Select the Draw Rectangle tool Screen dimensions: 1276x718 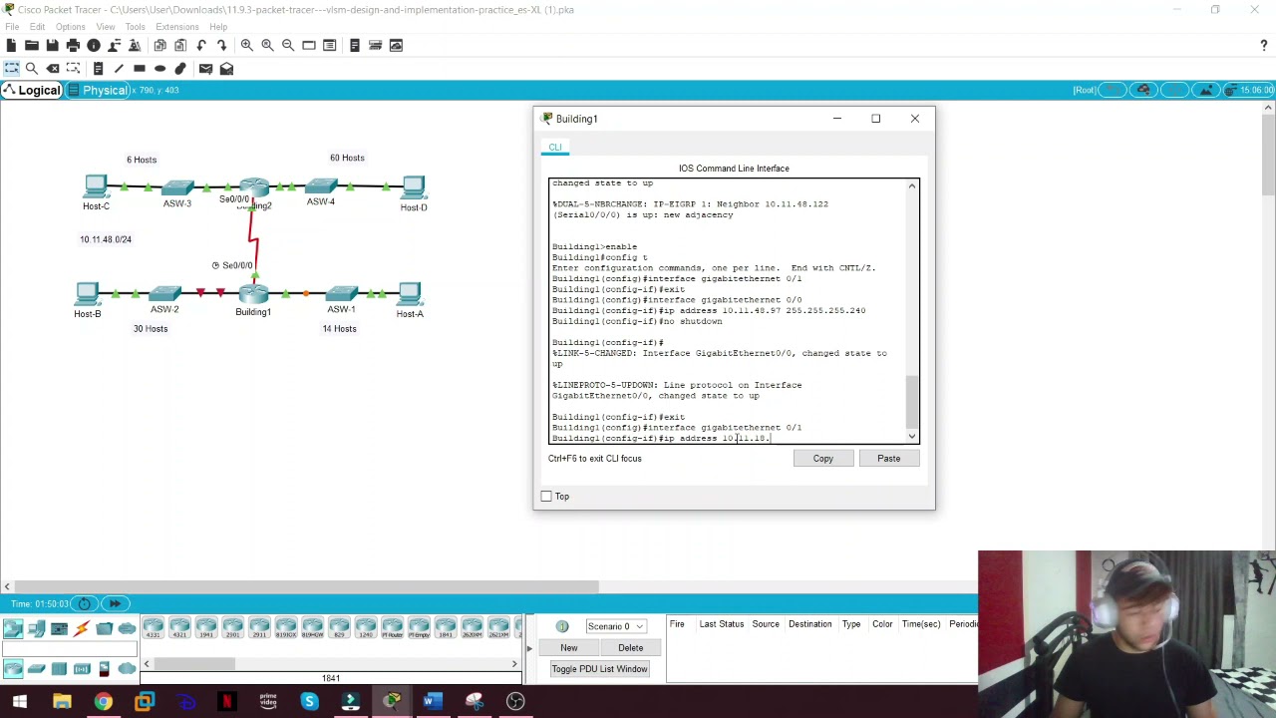(x=140, y=69)
